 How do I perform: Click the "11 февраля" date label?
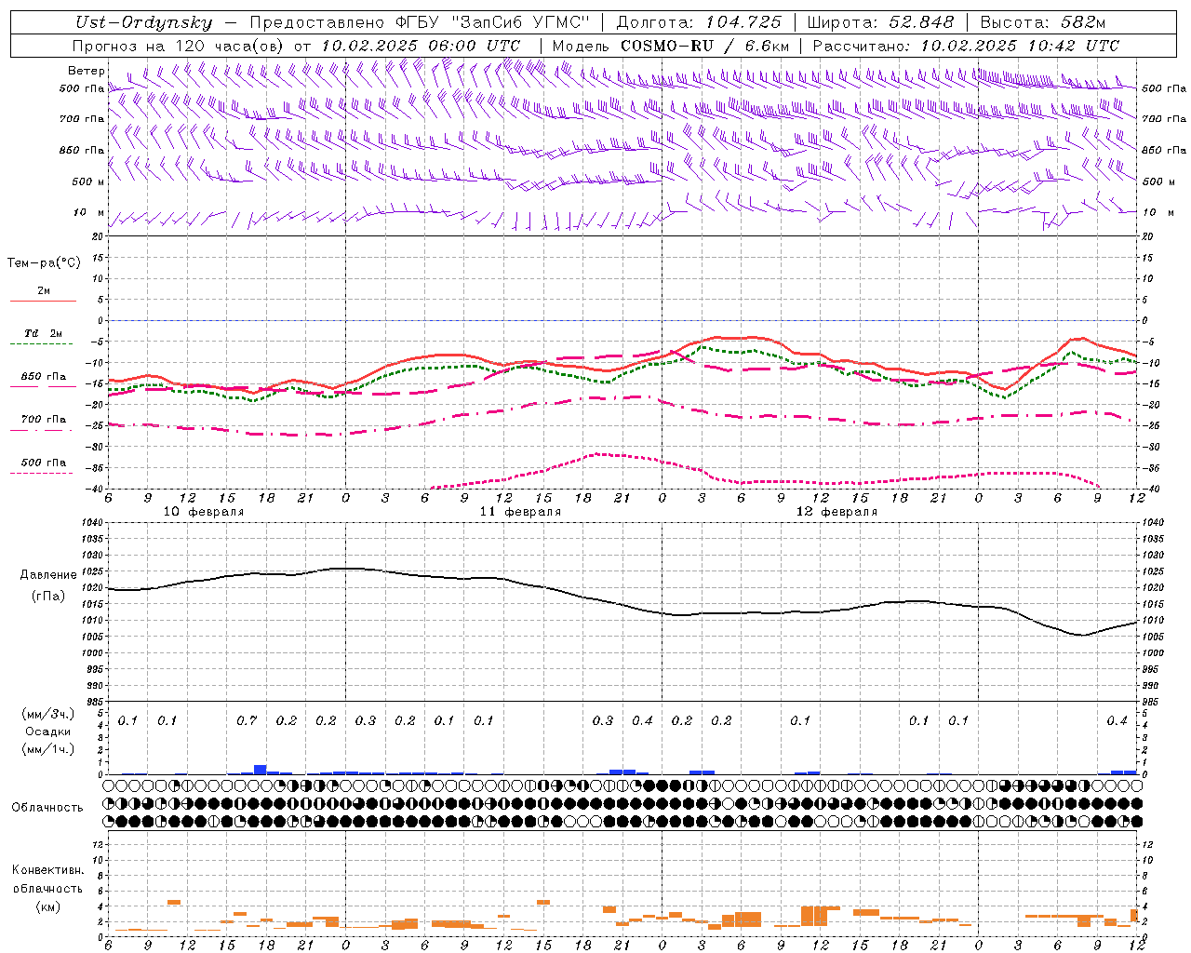pyautogui.click(x=520, y=512)
